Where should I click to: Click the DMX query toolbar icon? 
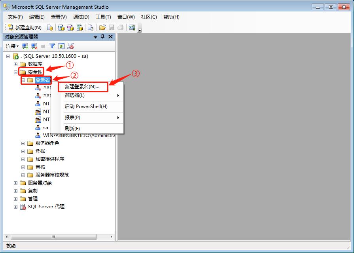point(70,27)
